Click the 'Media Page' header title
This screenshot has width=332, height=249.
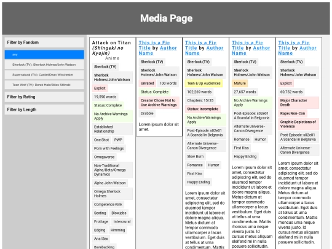point(166,18)
